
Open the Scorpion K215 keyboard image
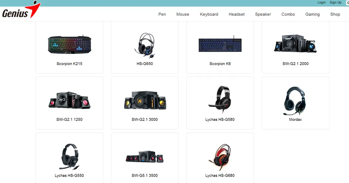point(69,44)
